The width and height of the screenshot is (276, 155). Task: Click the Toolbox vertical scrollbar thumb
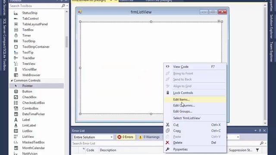tap(66, 42)
